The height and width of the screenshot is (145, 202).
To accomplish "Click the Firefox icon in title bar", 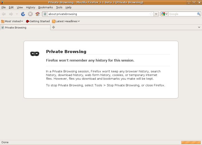I will [x=2, y=2].
